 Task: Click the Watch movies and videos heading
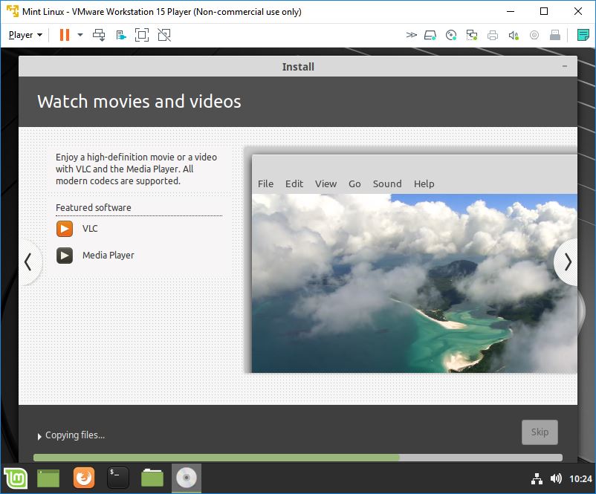[139, 102]
